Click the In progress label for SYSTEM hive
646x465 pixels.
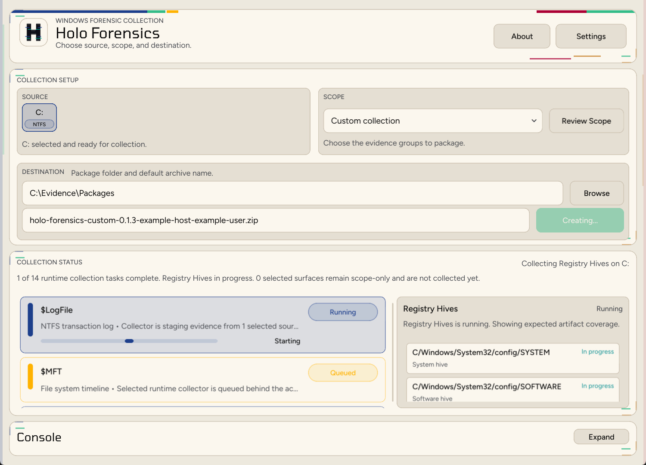(x=597, y=352)
